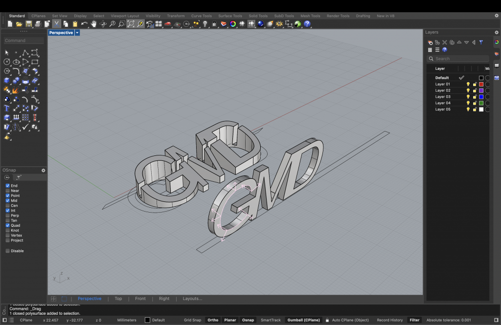
Task: Select the Polyline tool in left sidebar
Action: [x=25, y=53]
